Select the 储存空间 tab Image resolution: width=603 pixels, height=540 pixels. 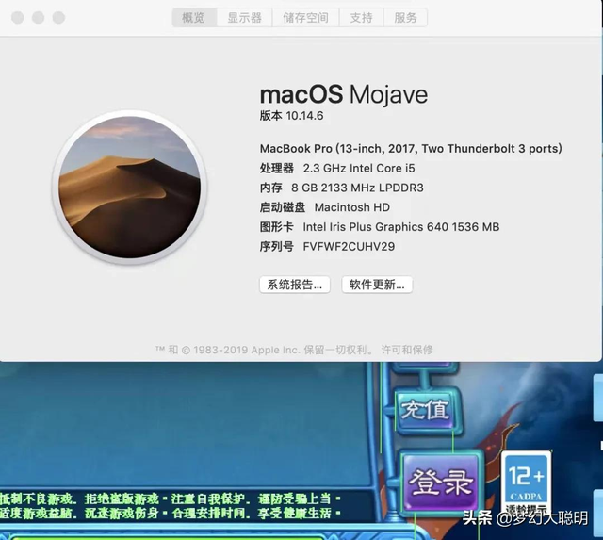[306, 18]
